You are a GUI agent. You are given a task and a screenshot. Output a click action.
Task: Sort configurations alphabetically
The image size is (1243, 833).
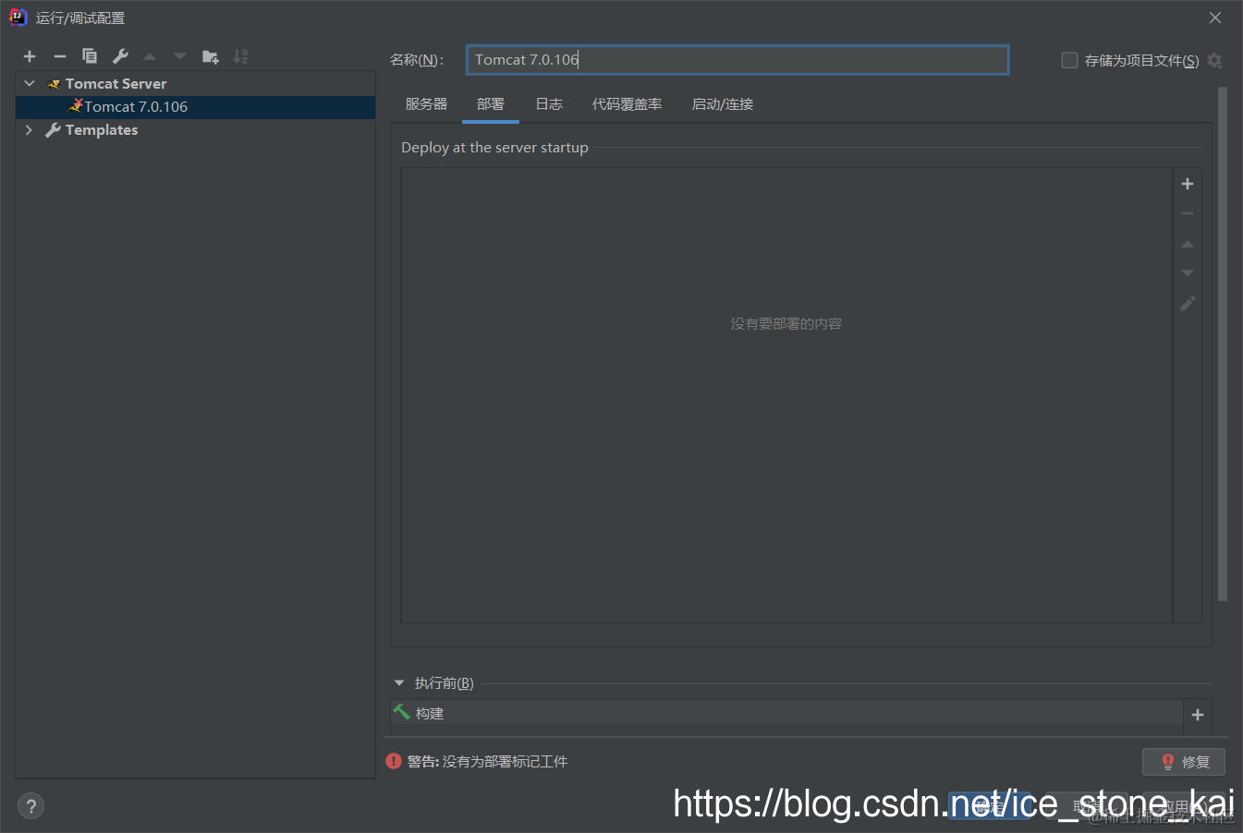[x=240, y=56]
